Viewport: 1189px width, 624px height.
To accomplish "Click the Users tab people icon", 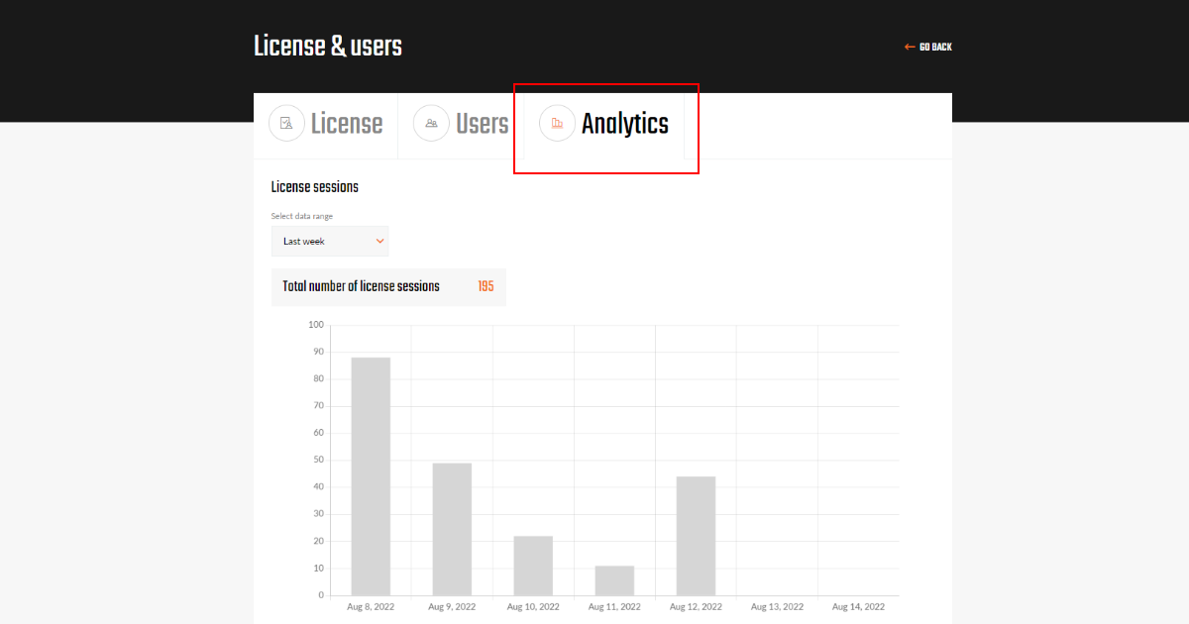I will [x=430, y=123].
